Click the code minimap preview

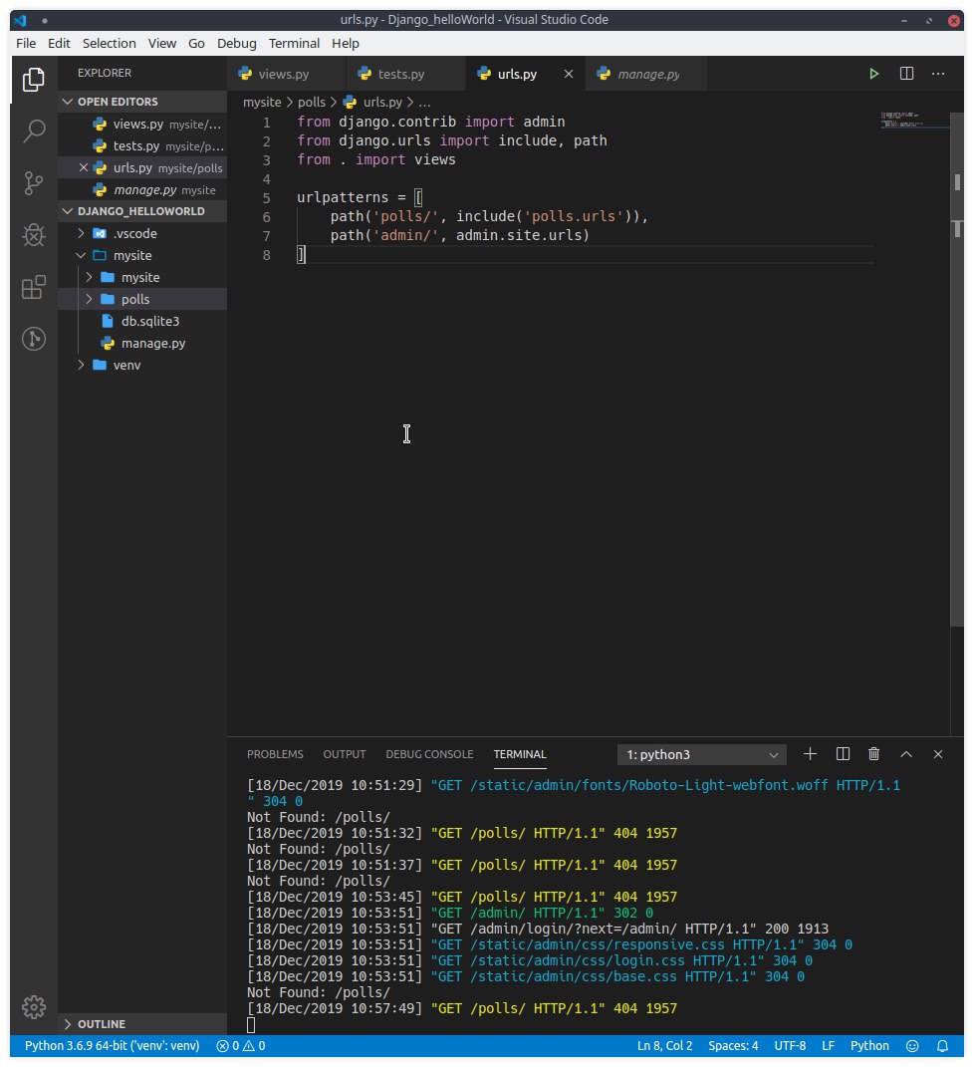point(910,121)
